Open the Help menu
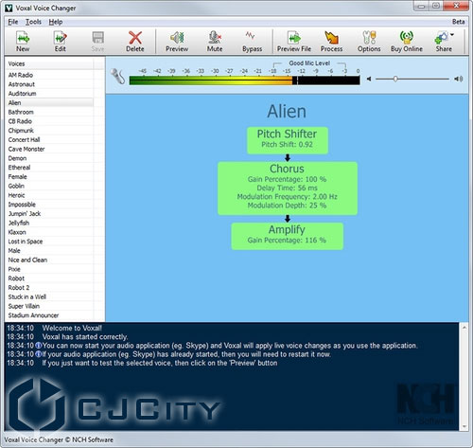The width and height of the screenshot is (473, 448). [x=56, y=22]
